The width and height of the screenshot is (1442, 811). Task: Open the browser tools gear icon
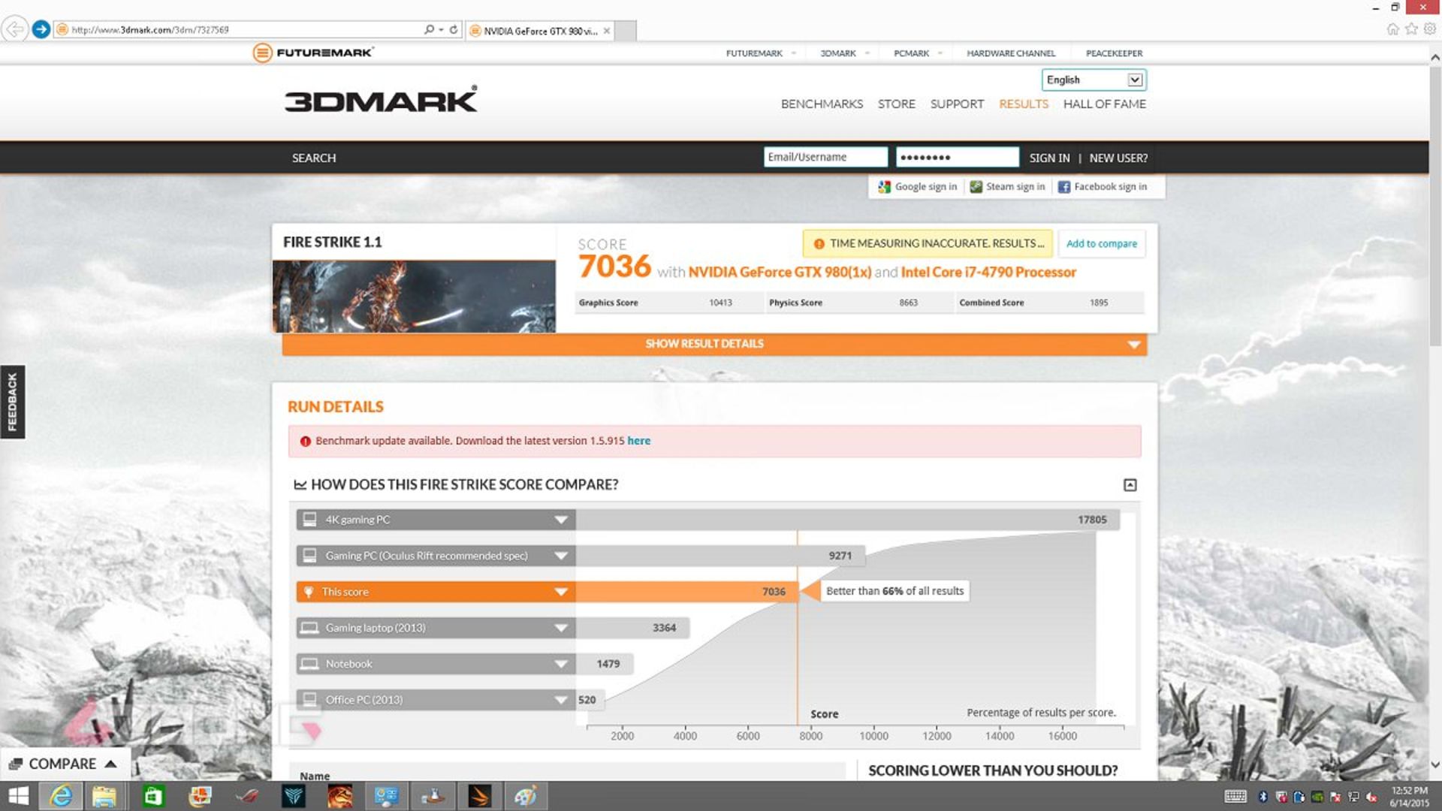pos(1430,29)
